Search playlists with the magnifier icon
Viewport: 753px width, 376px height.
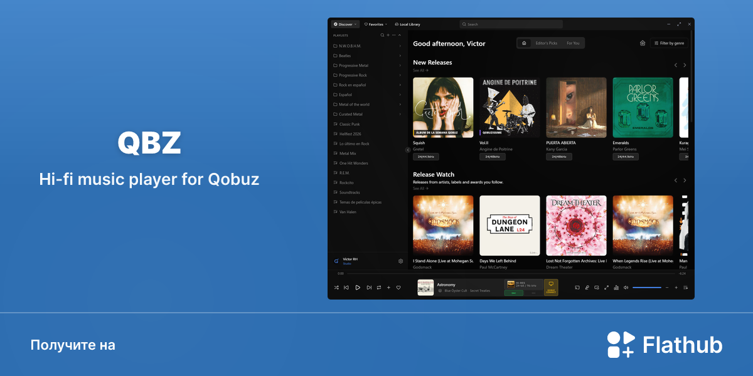pos(382,35)
